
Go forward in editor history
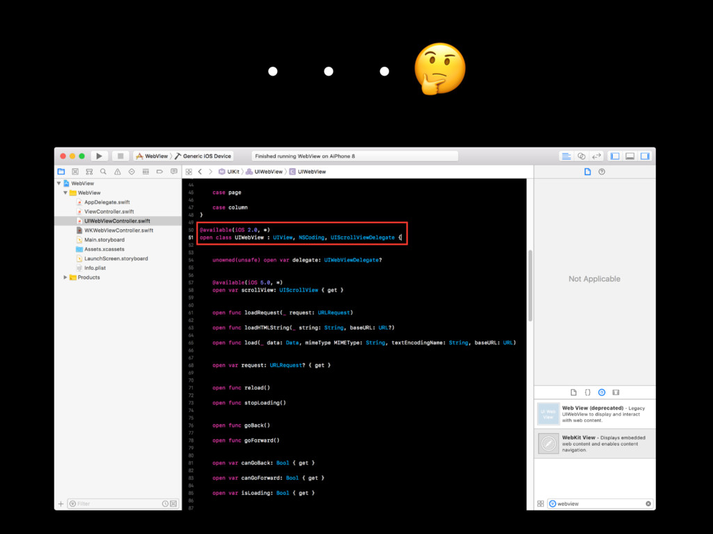[210, 172]
